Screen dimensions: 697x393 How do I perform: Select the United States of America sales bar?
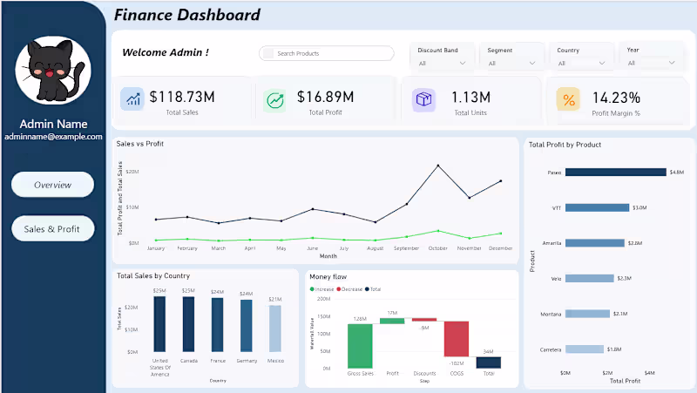coord(159,324)
